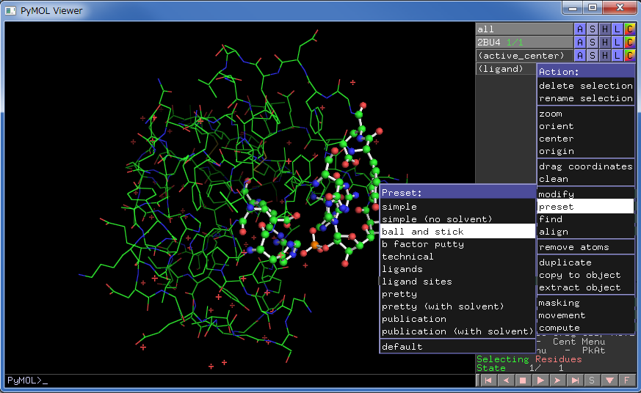Rewind to the first state
This screenshot has height=393, width=641.
pos(488,381)
